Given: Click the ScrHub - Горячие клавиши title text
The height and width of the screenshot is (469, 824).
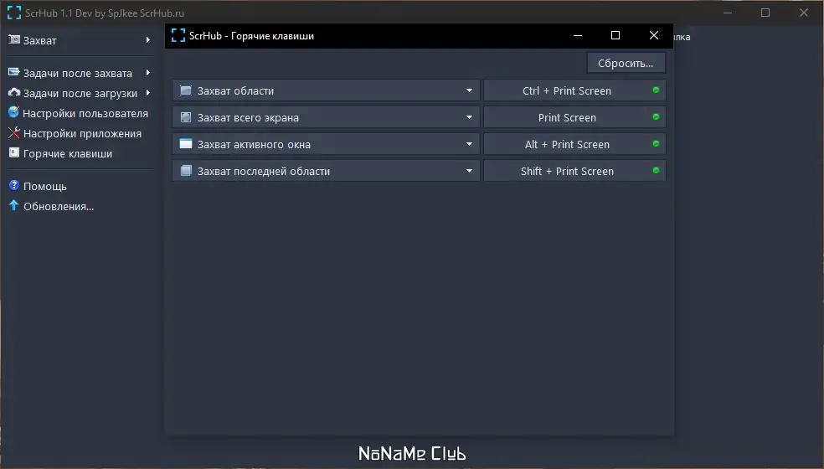Looking at the screenshot, I should pos(252,36).
